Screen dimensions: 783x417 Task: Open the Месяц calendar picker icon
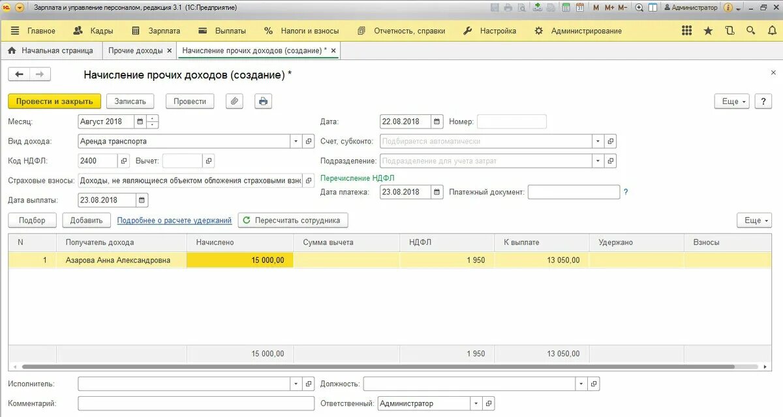140,121
